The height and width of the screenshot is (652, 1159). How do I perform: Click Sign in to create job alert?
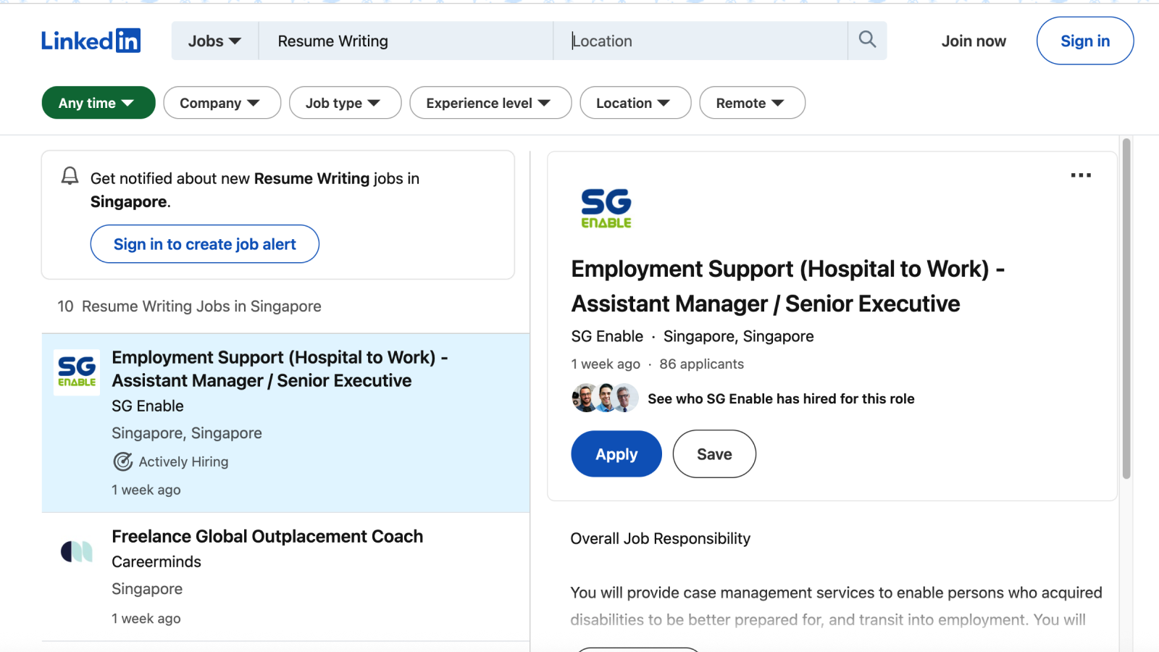coord(205,244)
